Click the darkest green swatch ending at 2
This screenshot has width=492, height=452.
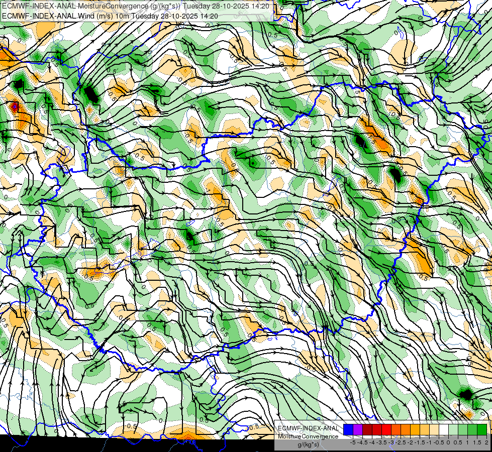pos(482,430)
